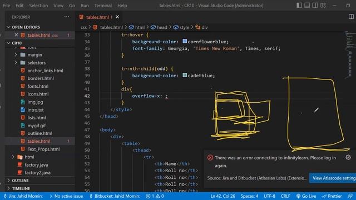Screen dimensions: 356x200
Task: Click No active issue status item
Action: coord(66,196)
